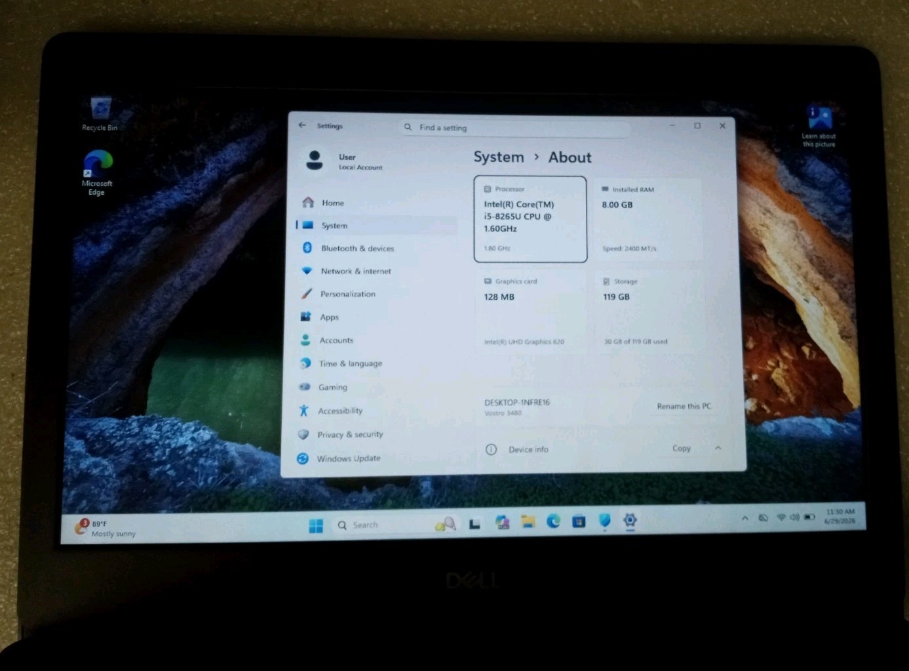Click the DESKTOP-1NFRE16 device name
Viewport: 909px width, 671px height.
(516, 402)
